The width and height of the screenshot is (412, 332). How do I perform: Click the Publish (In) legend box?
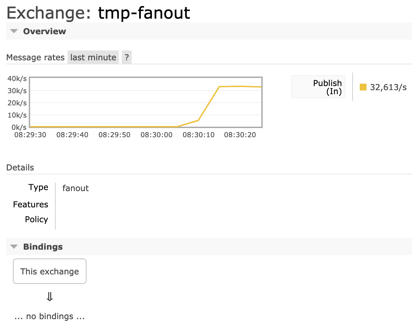coord(318,87)
